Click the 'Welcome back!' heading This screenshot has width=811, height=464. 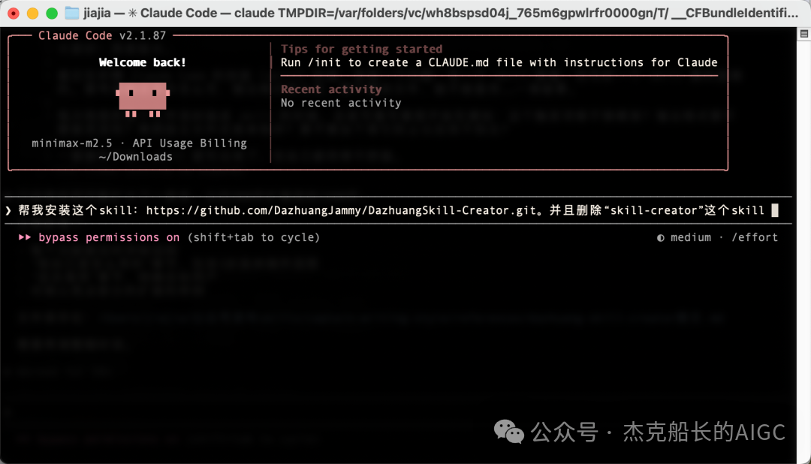(142, 62)
